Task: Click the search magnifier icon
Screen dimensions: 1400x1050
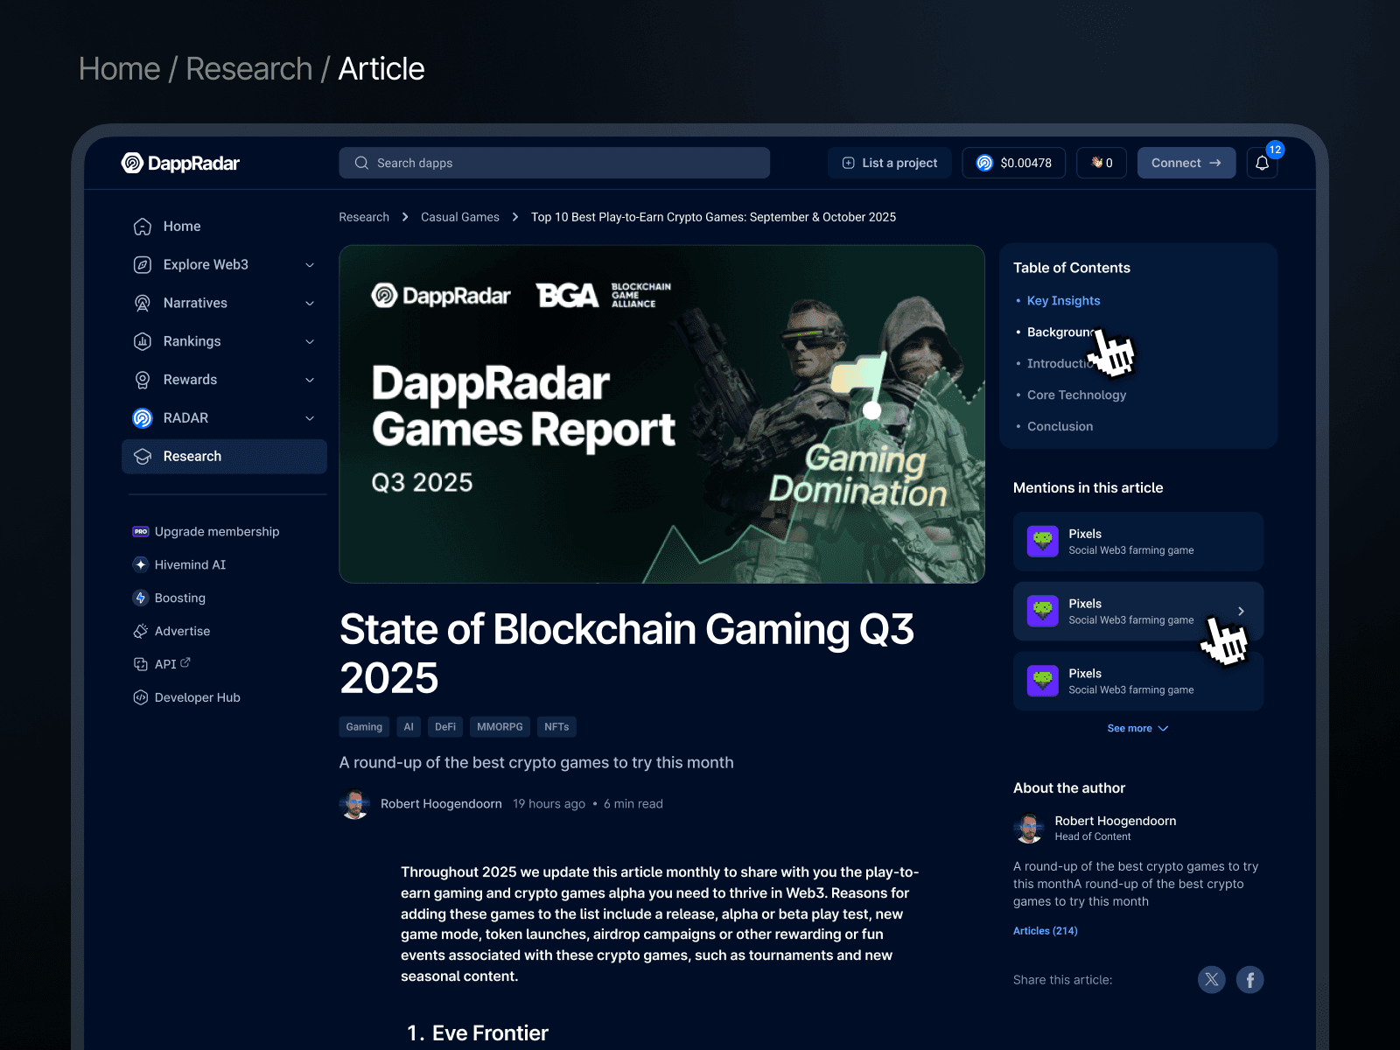Action: [x=361, y=163]
